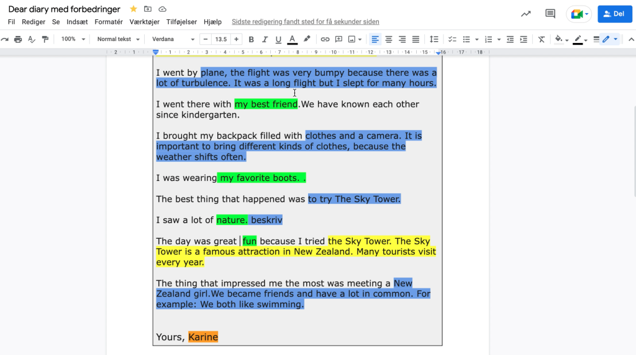
Task: Open the zoom 100% dropdown
Action: [73, 39]
